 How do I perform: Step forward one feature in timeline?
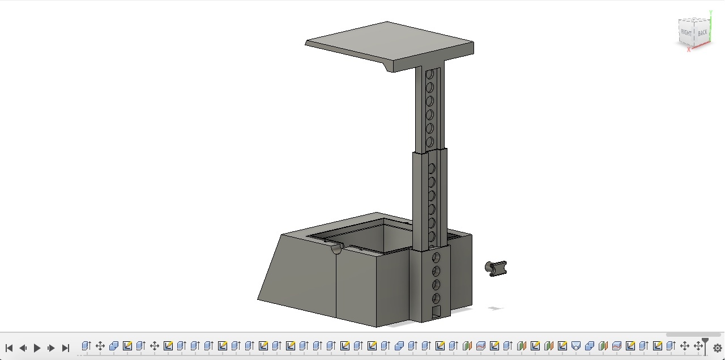click(x=52, y=348)
